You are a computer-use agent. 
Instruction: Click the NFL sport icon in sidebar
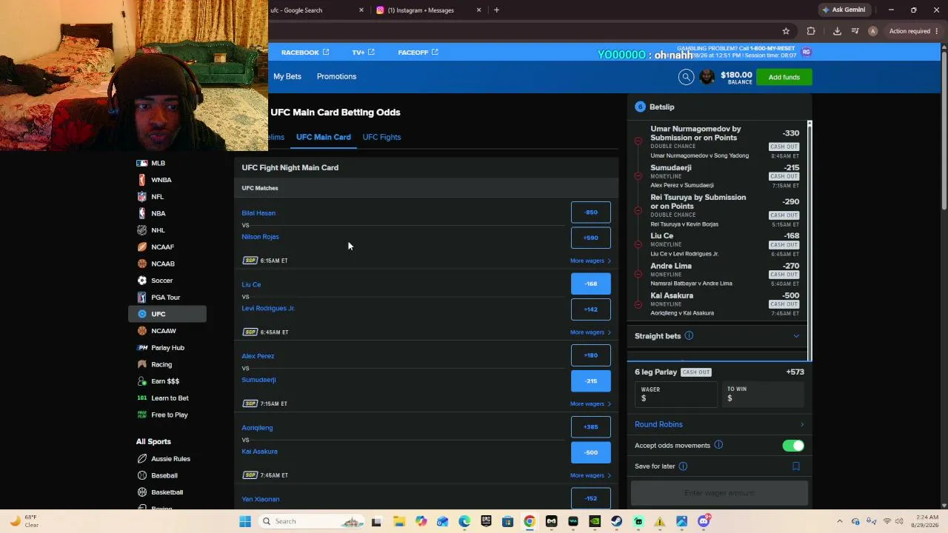click(142, 197)
